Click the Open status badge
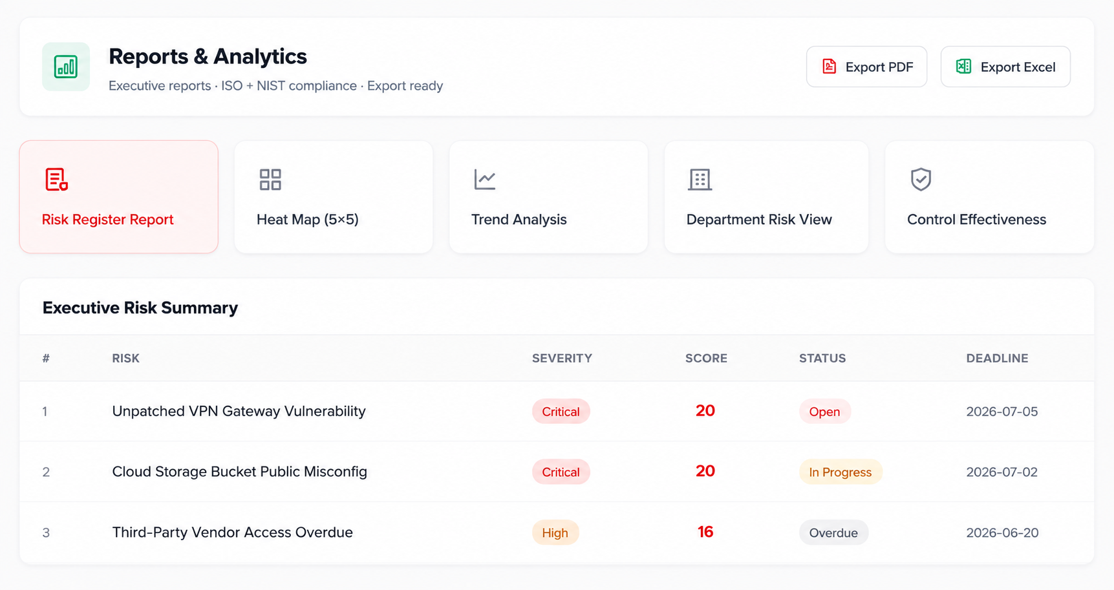The width and height of the screenshot is (1114, 590). click(x=824, y=412)
